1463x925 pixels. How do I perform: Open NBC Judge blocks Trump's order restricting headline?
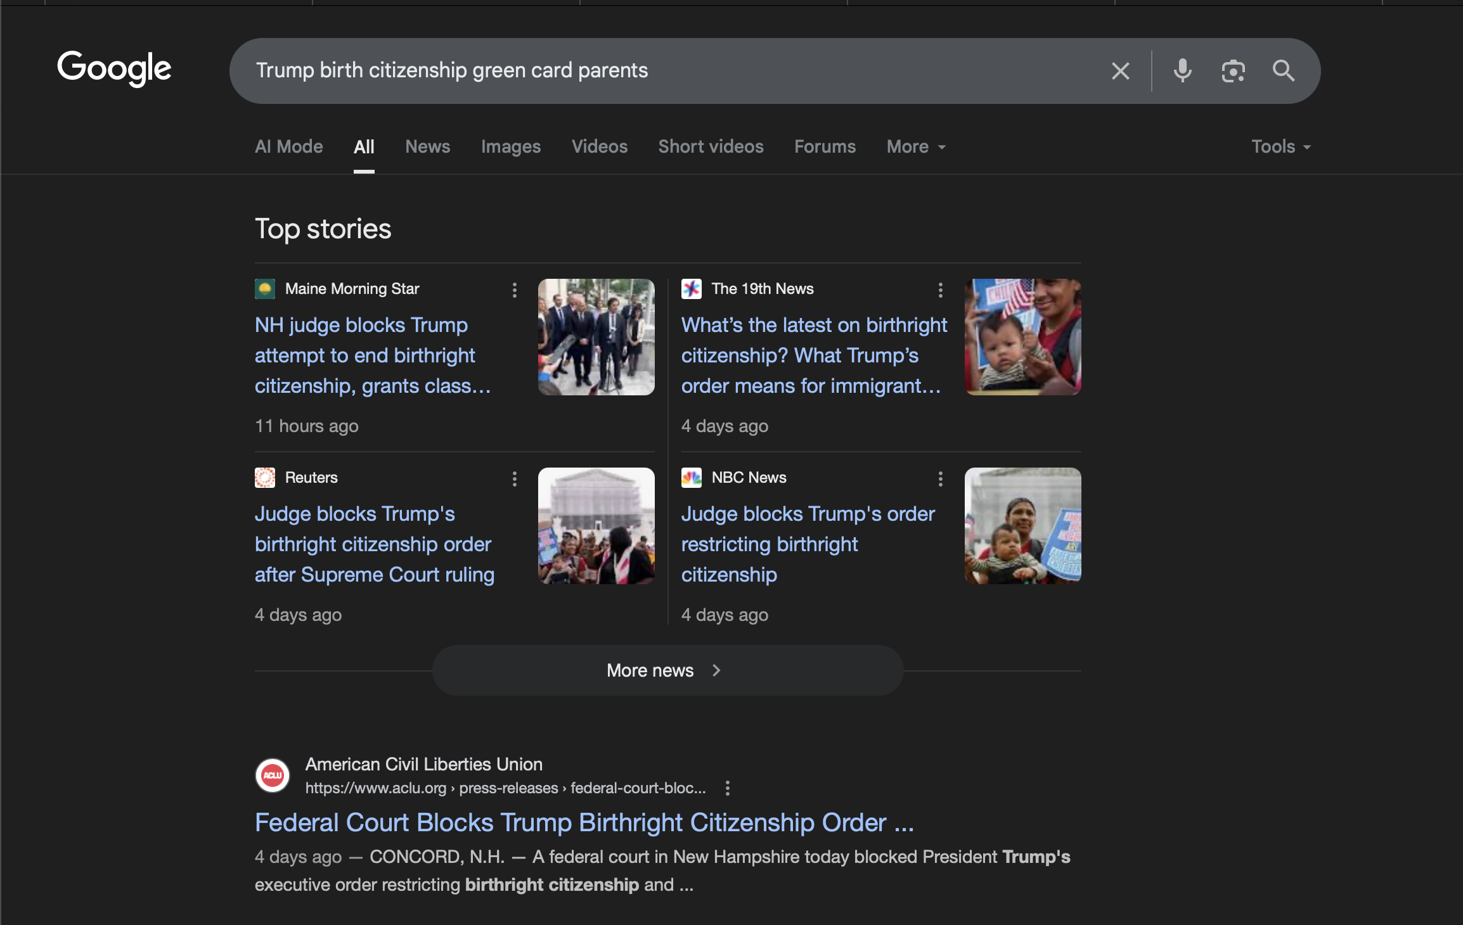pyautogui.click(x=808, y=544)
